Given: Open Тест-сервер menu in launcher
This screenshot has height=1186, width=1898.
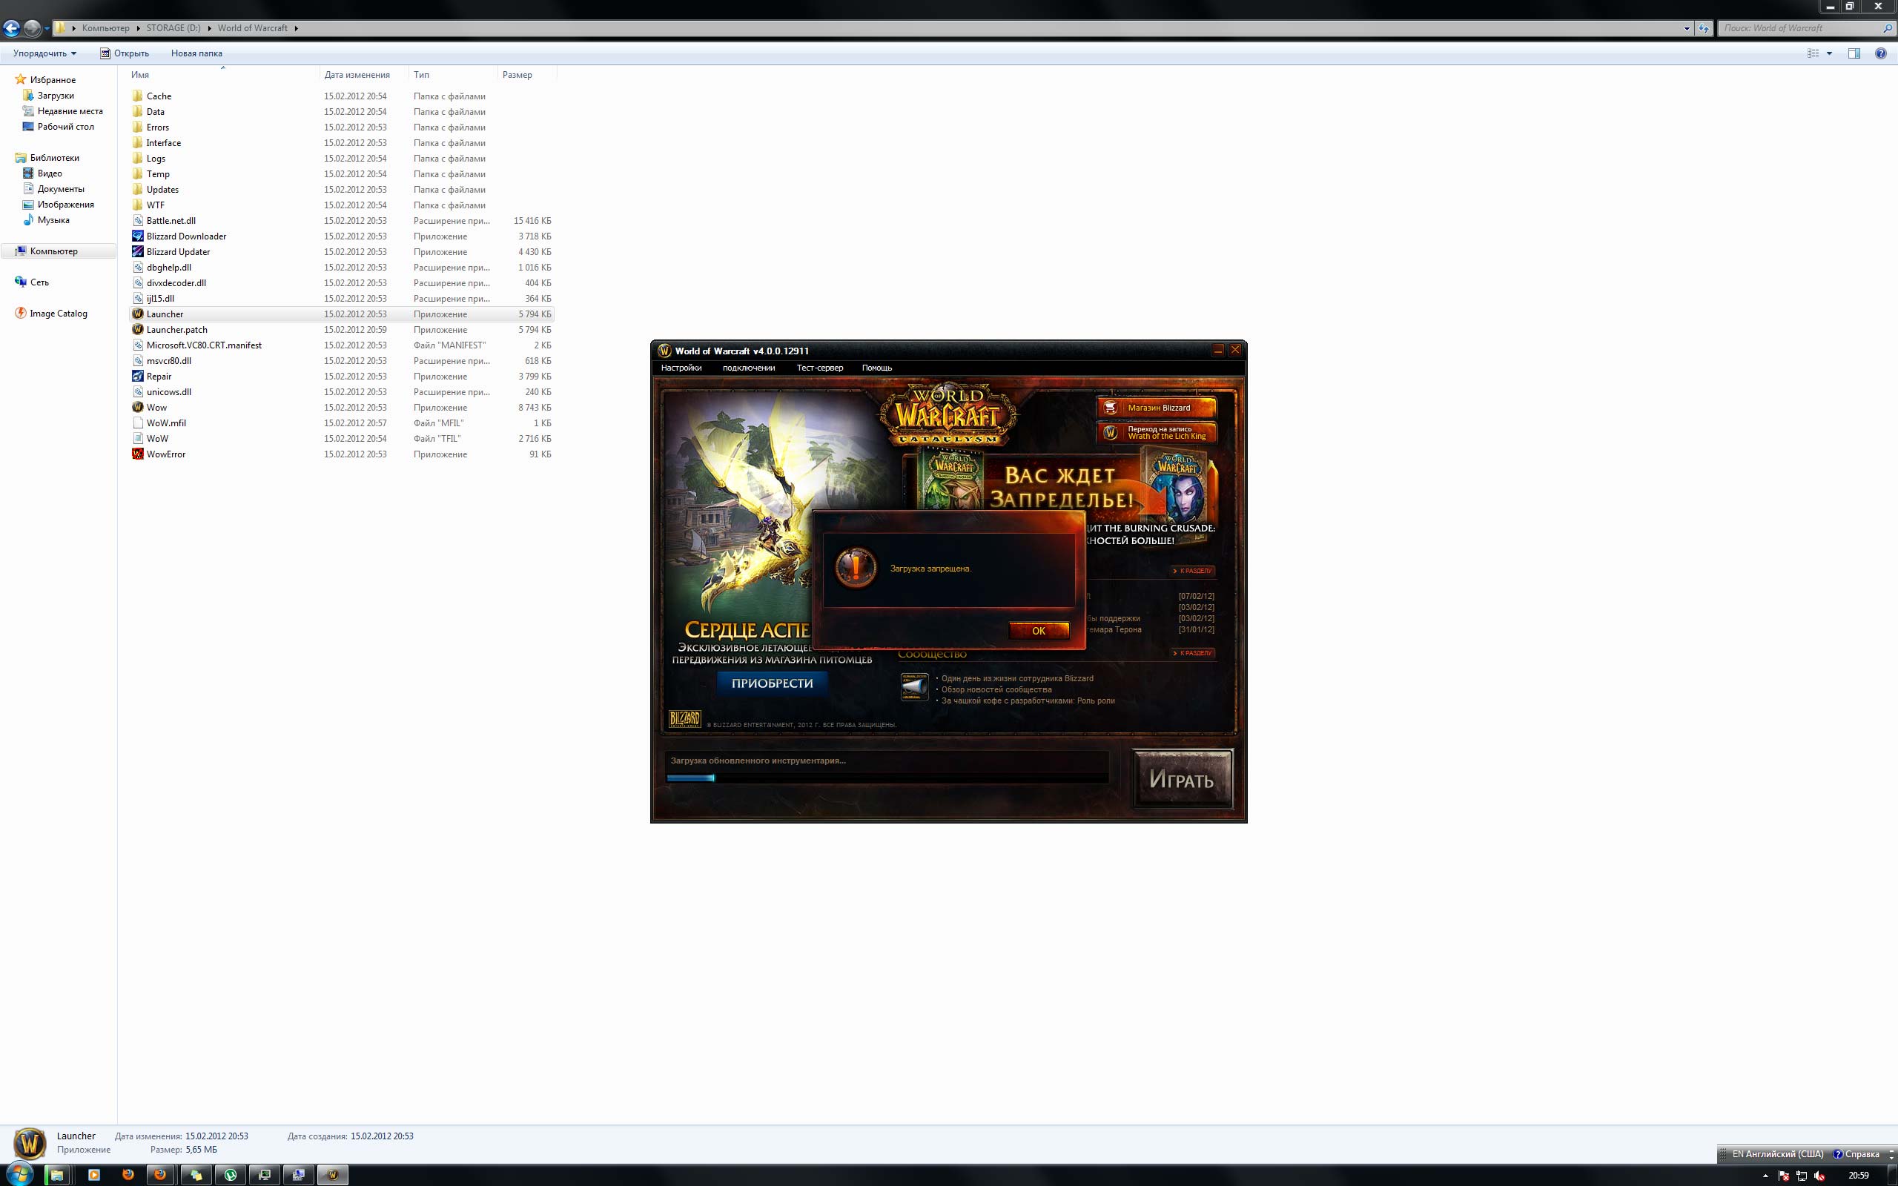Looking at the screenshot, I should coord(819,368).
